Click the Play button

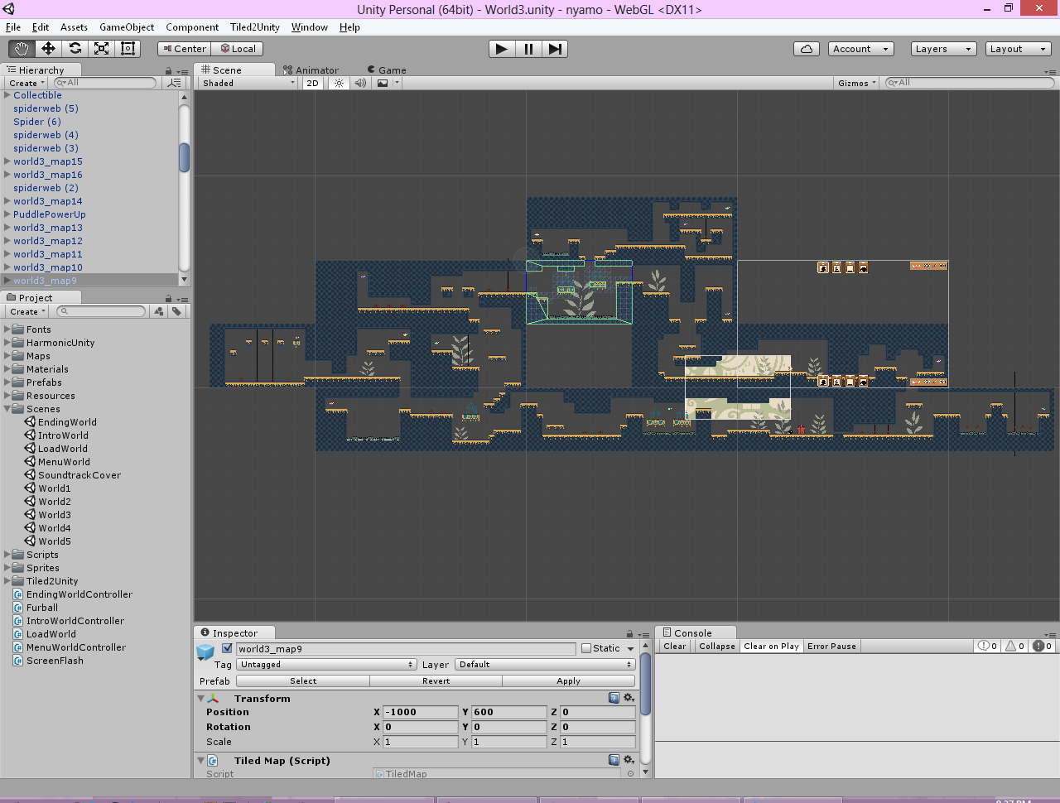tap(502, 49)
